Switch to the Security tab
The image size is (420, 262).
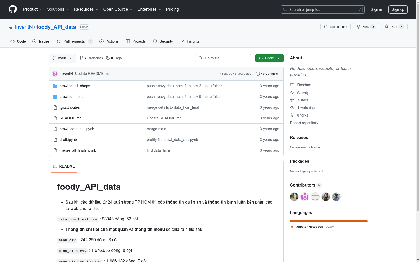click(x=163, y=41)
